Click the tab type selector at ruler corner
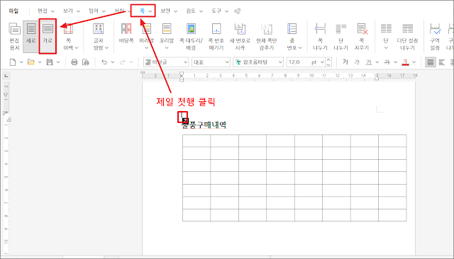This screenshot has height=259, width=454. pyautogui.click(x=6, y=76)
